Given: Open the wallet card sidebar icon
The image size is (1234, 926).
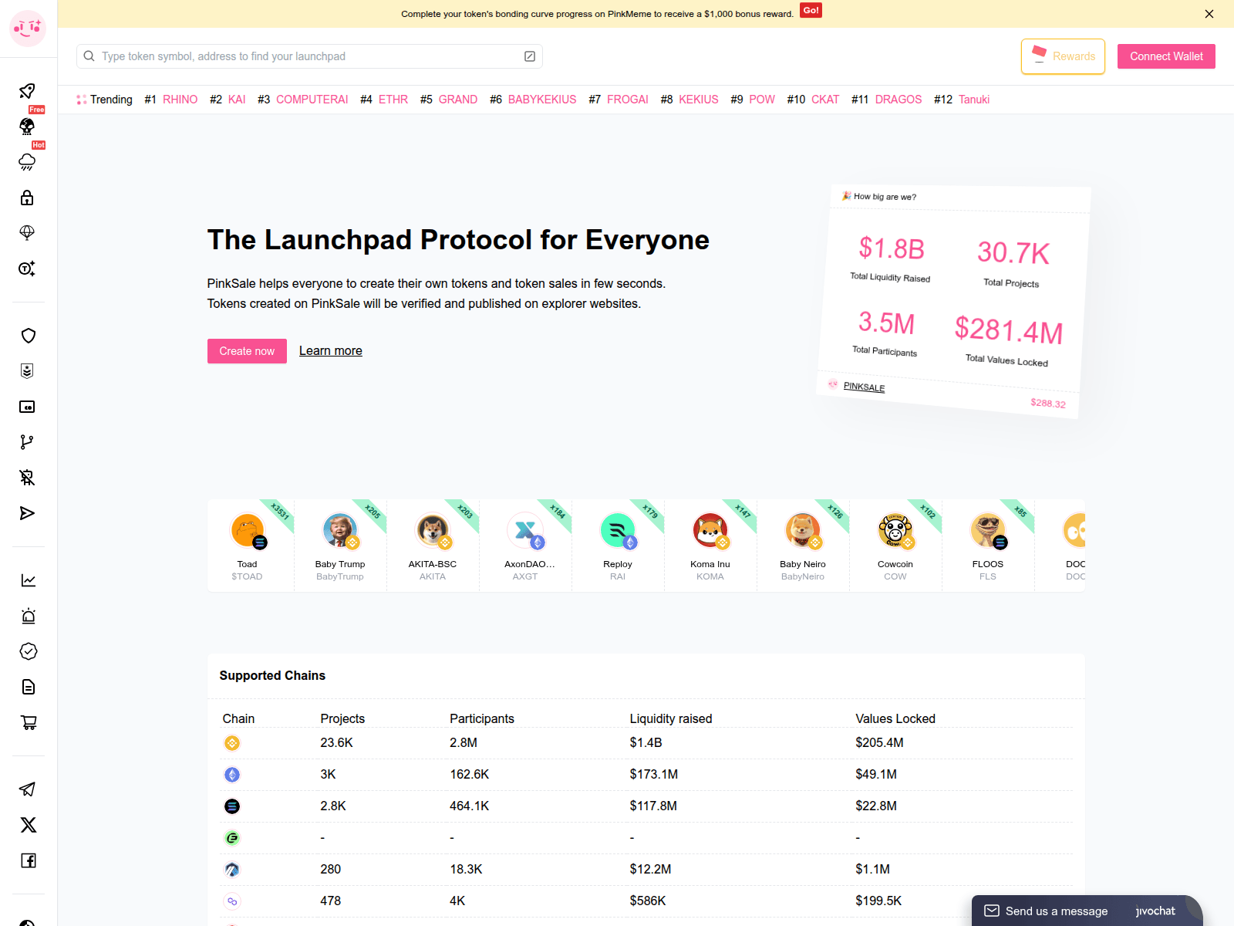Looking at the screenshot, I should point(27,407).
